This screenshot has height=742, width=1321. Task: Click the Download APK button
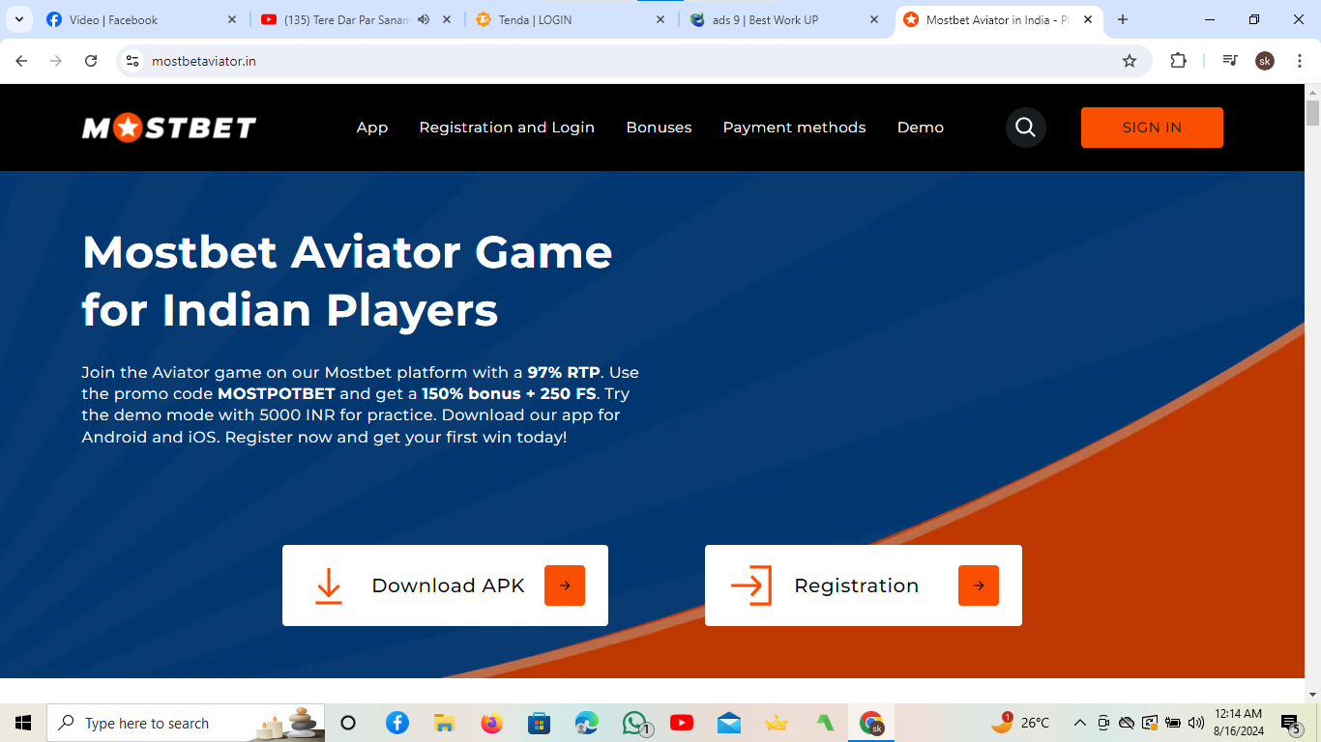coord(445,585)
